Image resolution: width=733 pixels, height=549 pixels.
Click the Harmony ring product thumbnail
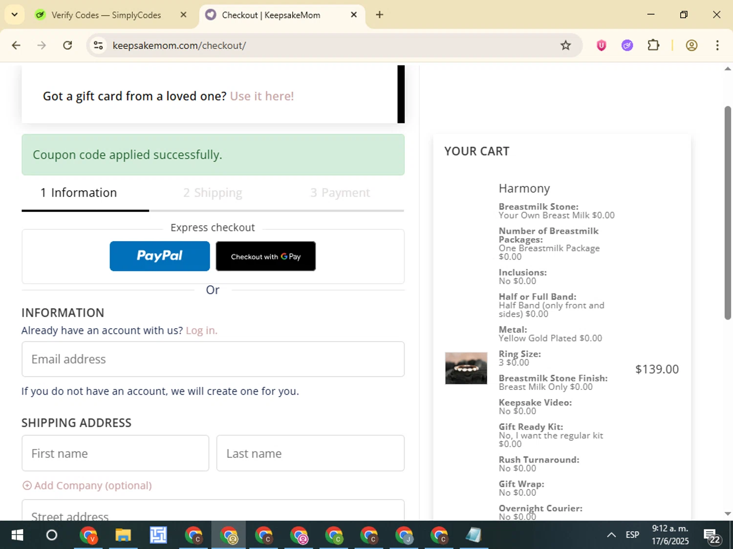point(466,368)
